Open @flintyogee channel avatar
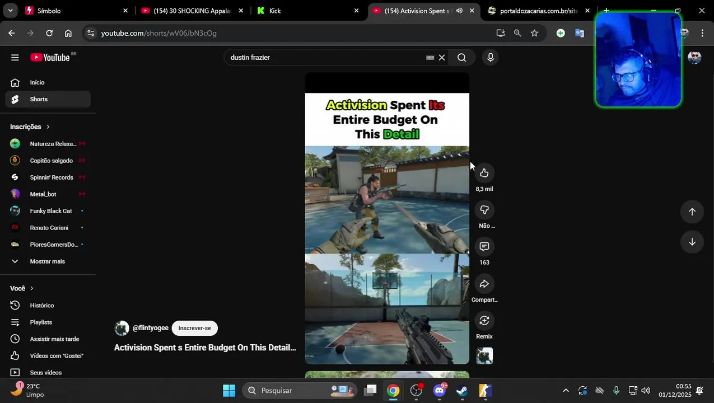Viewport: 714px width, 403px height. (122, 328)
